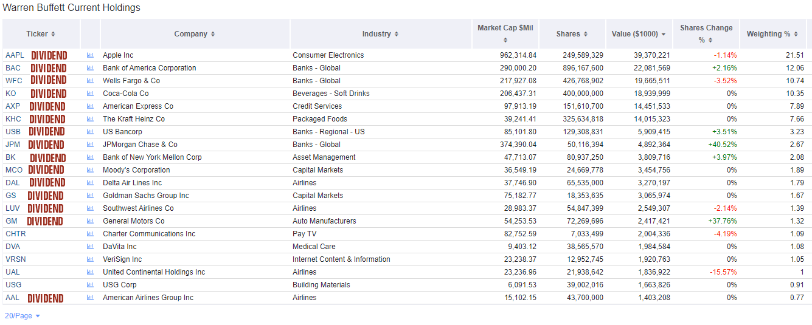812x325 pixels.
Task: Click the DIVIDEND badge next to AAPL
Action: pos(49,55)
